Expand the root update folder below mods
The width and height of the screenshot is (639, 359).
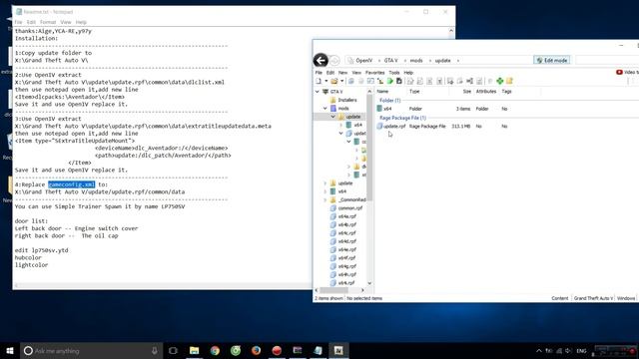tap(325, 183)
